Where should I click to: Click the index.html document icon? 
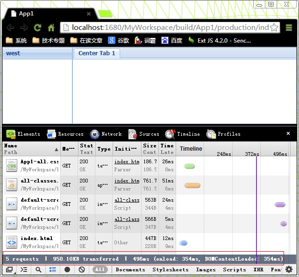pos(11,242)
